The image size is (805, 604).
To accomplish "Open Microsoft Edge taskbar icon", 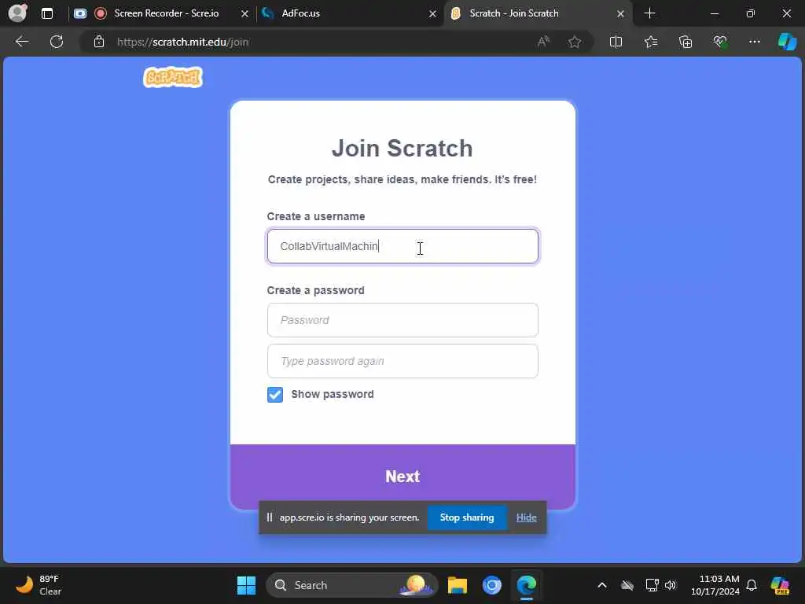I will coord(527,585).
